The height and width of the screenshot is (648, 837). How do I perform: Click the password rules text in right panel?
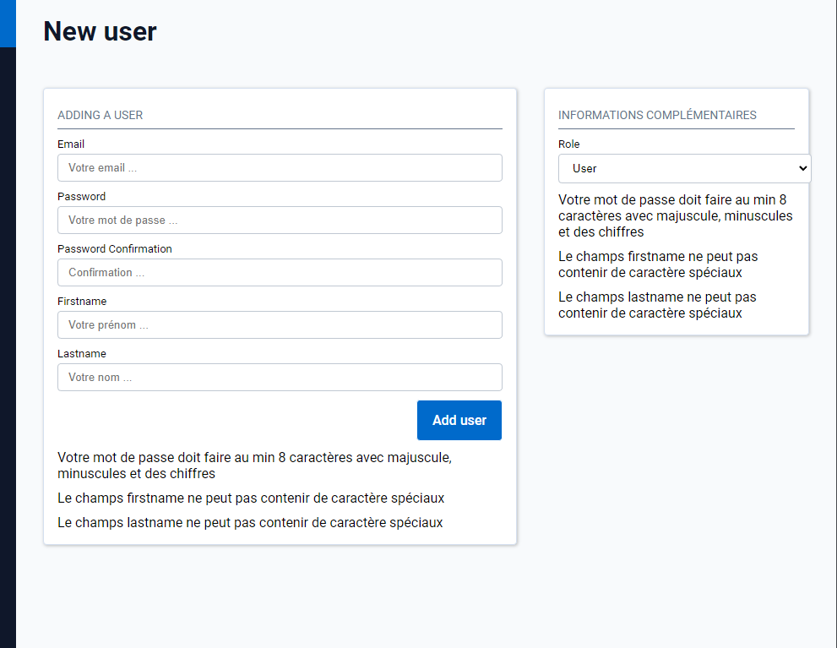pyautogui.click(x=675, y=215)
